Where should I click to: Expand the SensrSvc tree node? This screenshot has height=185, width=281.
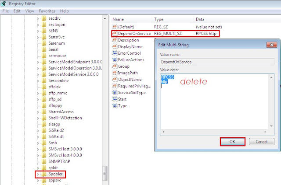click(x=38, y=37)
